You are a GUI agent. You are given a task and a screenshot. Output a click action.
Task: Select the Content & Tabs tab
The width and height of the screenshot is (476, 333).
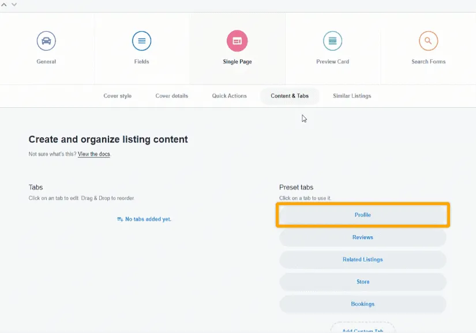click(290, 96)
